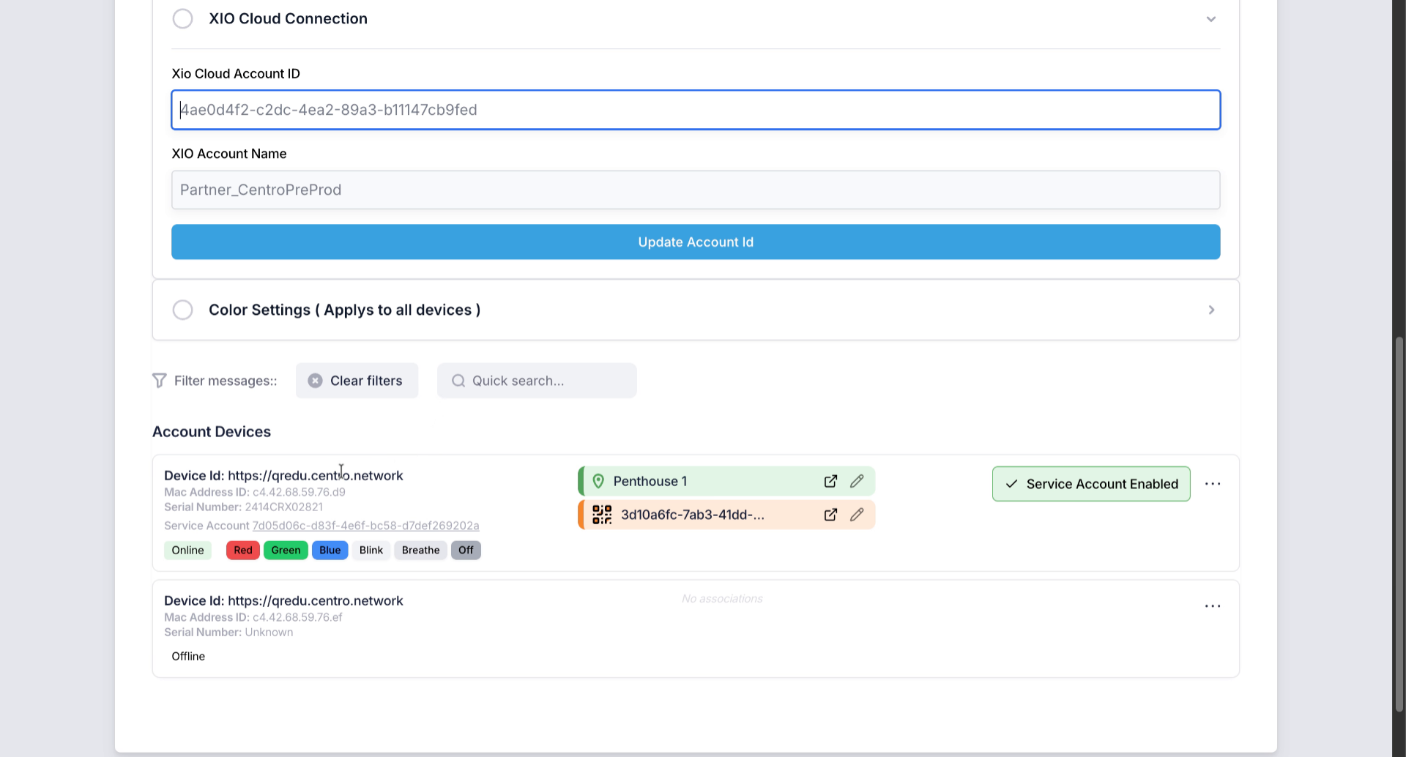
Task: Edit the Penthouse 1 association name
Action: click(858, 481)
